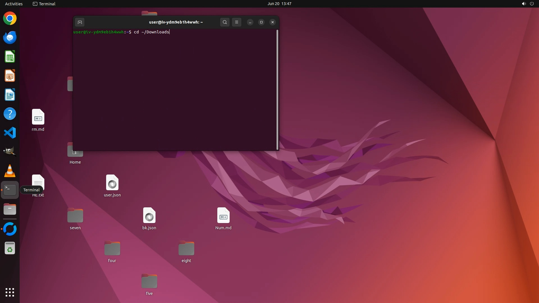Open the Trash icon in the dock
Screen dimensions: 539x303
pyautogui.click(x=10, y=248)
